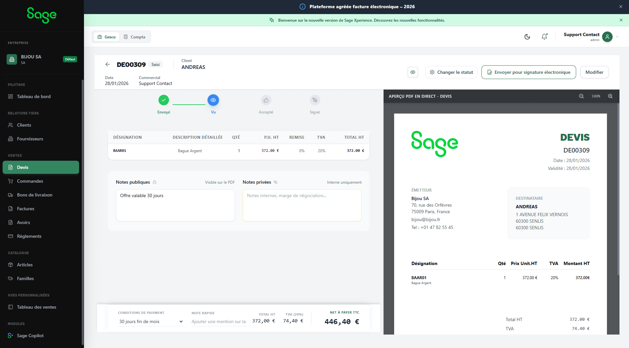629x348 pixels.
Task: Select the Signé pen step icon
Action: 315,100
